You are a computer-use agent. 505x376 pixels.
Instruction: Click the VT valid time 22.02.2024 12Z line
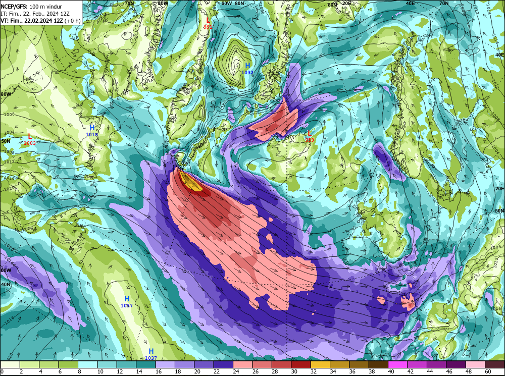point(40,21)
